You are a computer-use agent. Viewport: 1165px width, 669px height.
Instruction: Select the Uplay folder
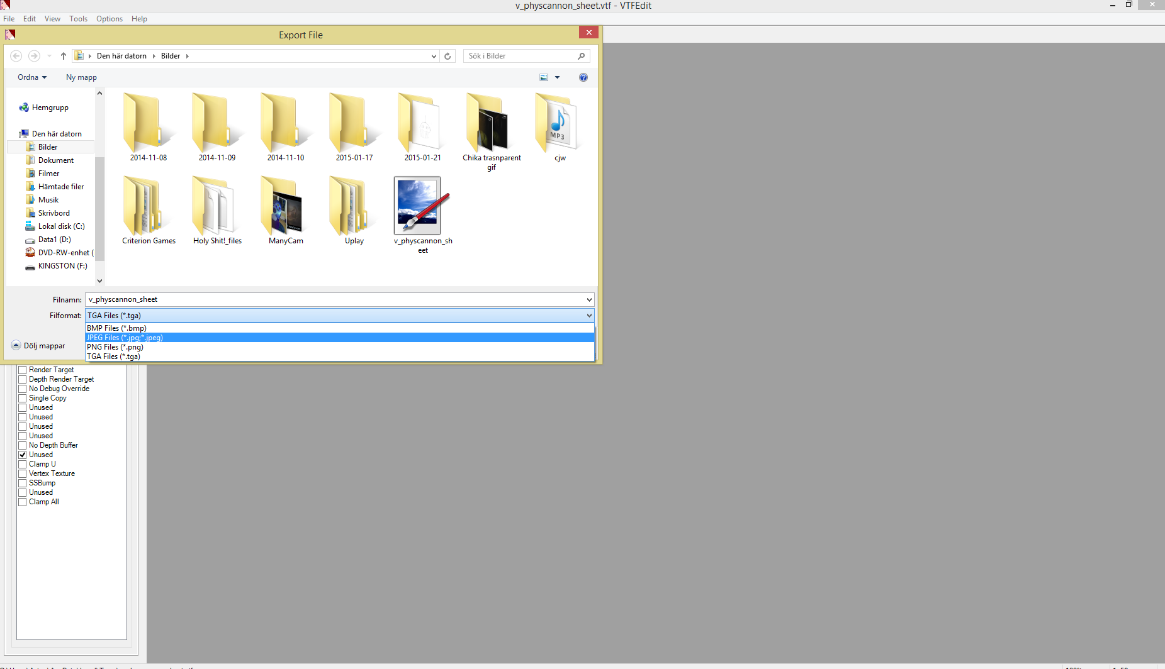click(354, 211)
